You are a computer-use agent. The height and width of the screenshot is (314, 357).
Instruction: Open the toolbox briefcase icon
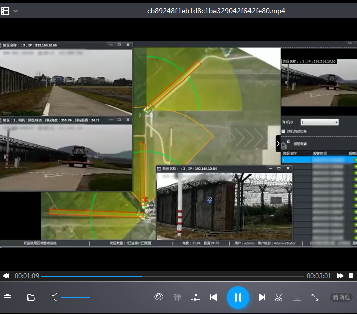pos(7,297)
